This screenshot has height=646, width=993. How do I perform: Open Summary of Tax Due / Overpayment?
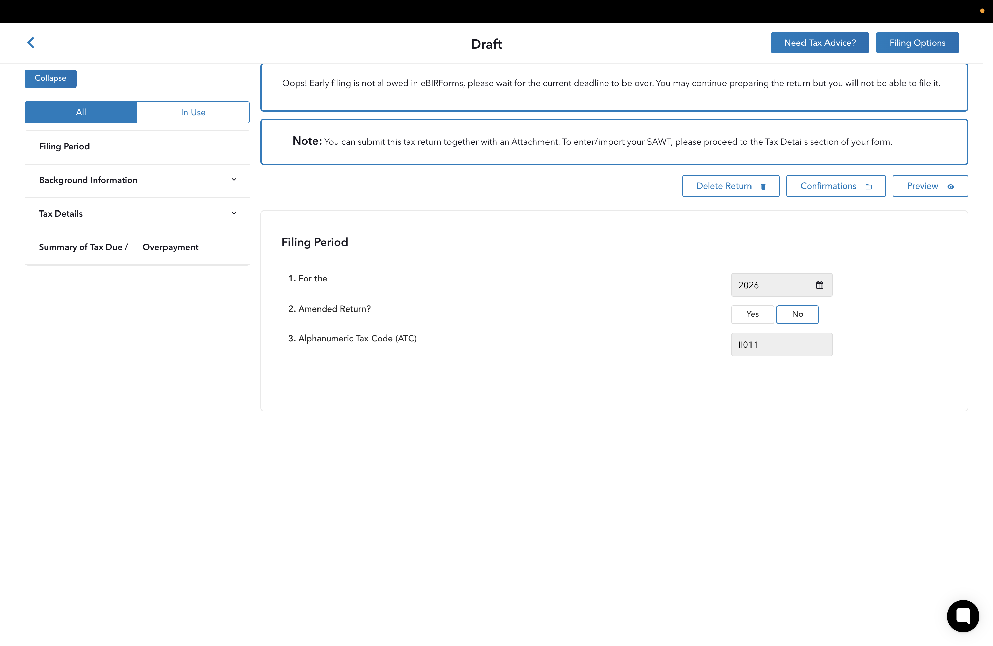coord(119,247)
